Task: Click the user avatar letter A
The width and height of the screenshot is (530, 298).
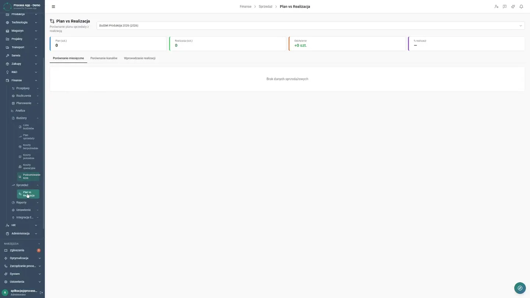Action: tap(5, 292)
